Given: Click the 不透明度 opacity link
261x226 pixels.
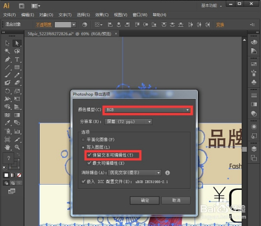Looking at the screenshot, I should (x=44, y=25).
